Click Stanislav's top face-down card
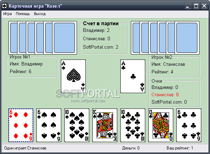This screenshot has width=210, height=154. coord(187,38)
